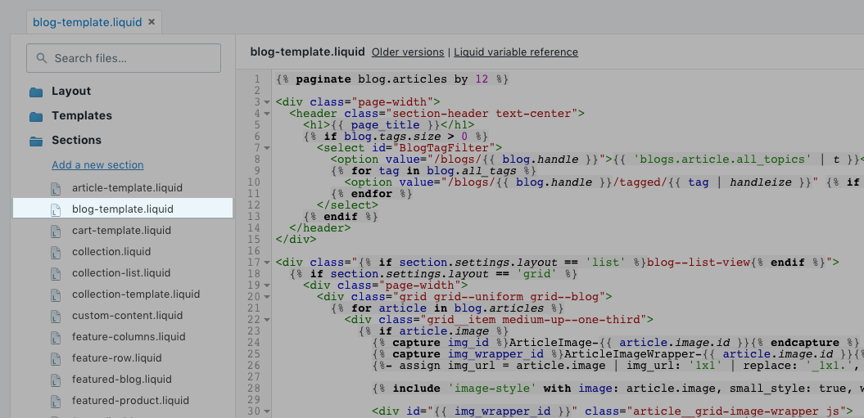
Task: Collapse code fold arrow at line 19
Action: coord(267,285)
